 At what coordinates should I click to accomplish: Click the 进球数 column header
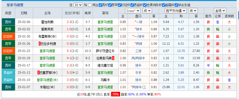tap(229, 16)
